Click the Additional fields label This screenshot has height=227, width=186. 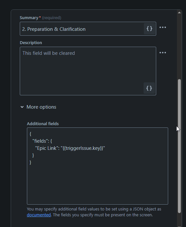pos(43,124)
